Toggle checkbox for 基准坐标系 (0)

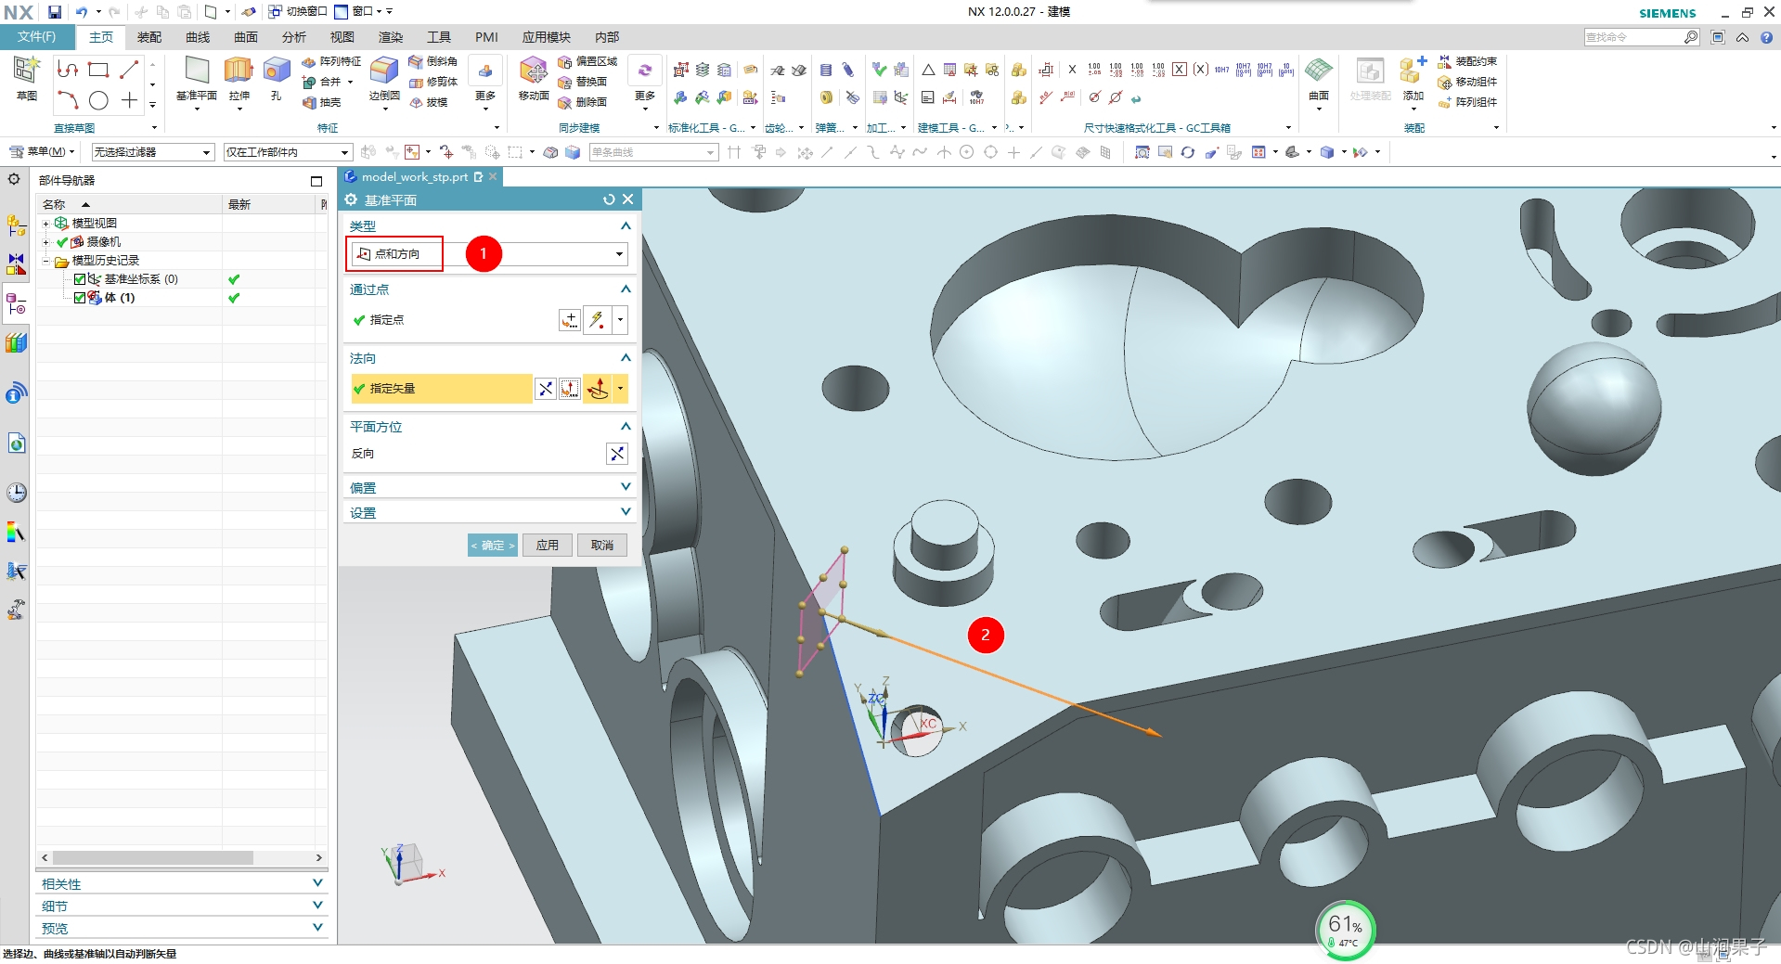(x=80, y=279)
